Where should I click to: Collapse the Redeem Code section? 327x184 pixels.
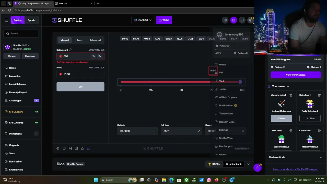click(321, 157)
